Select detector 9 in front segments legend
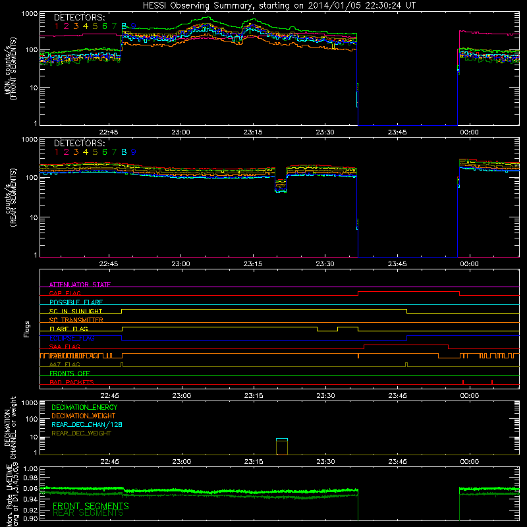 point(134,26)
